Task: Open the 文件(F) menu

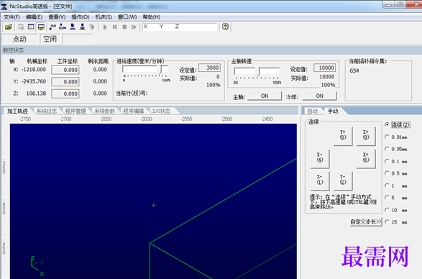Action: click(12, 17)
